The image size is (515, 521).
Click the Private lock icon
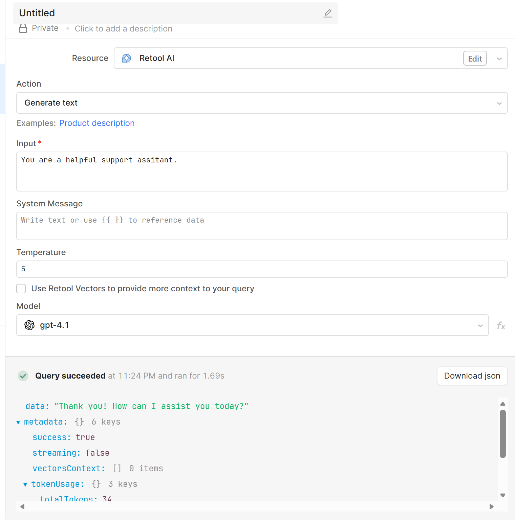pyautogui.click(x=23, y=28)
